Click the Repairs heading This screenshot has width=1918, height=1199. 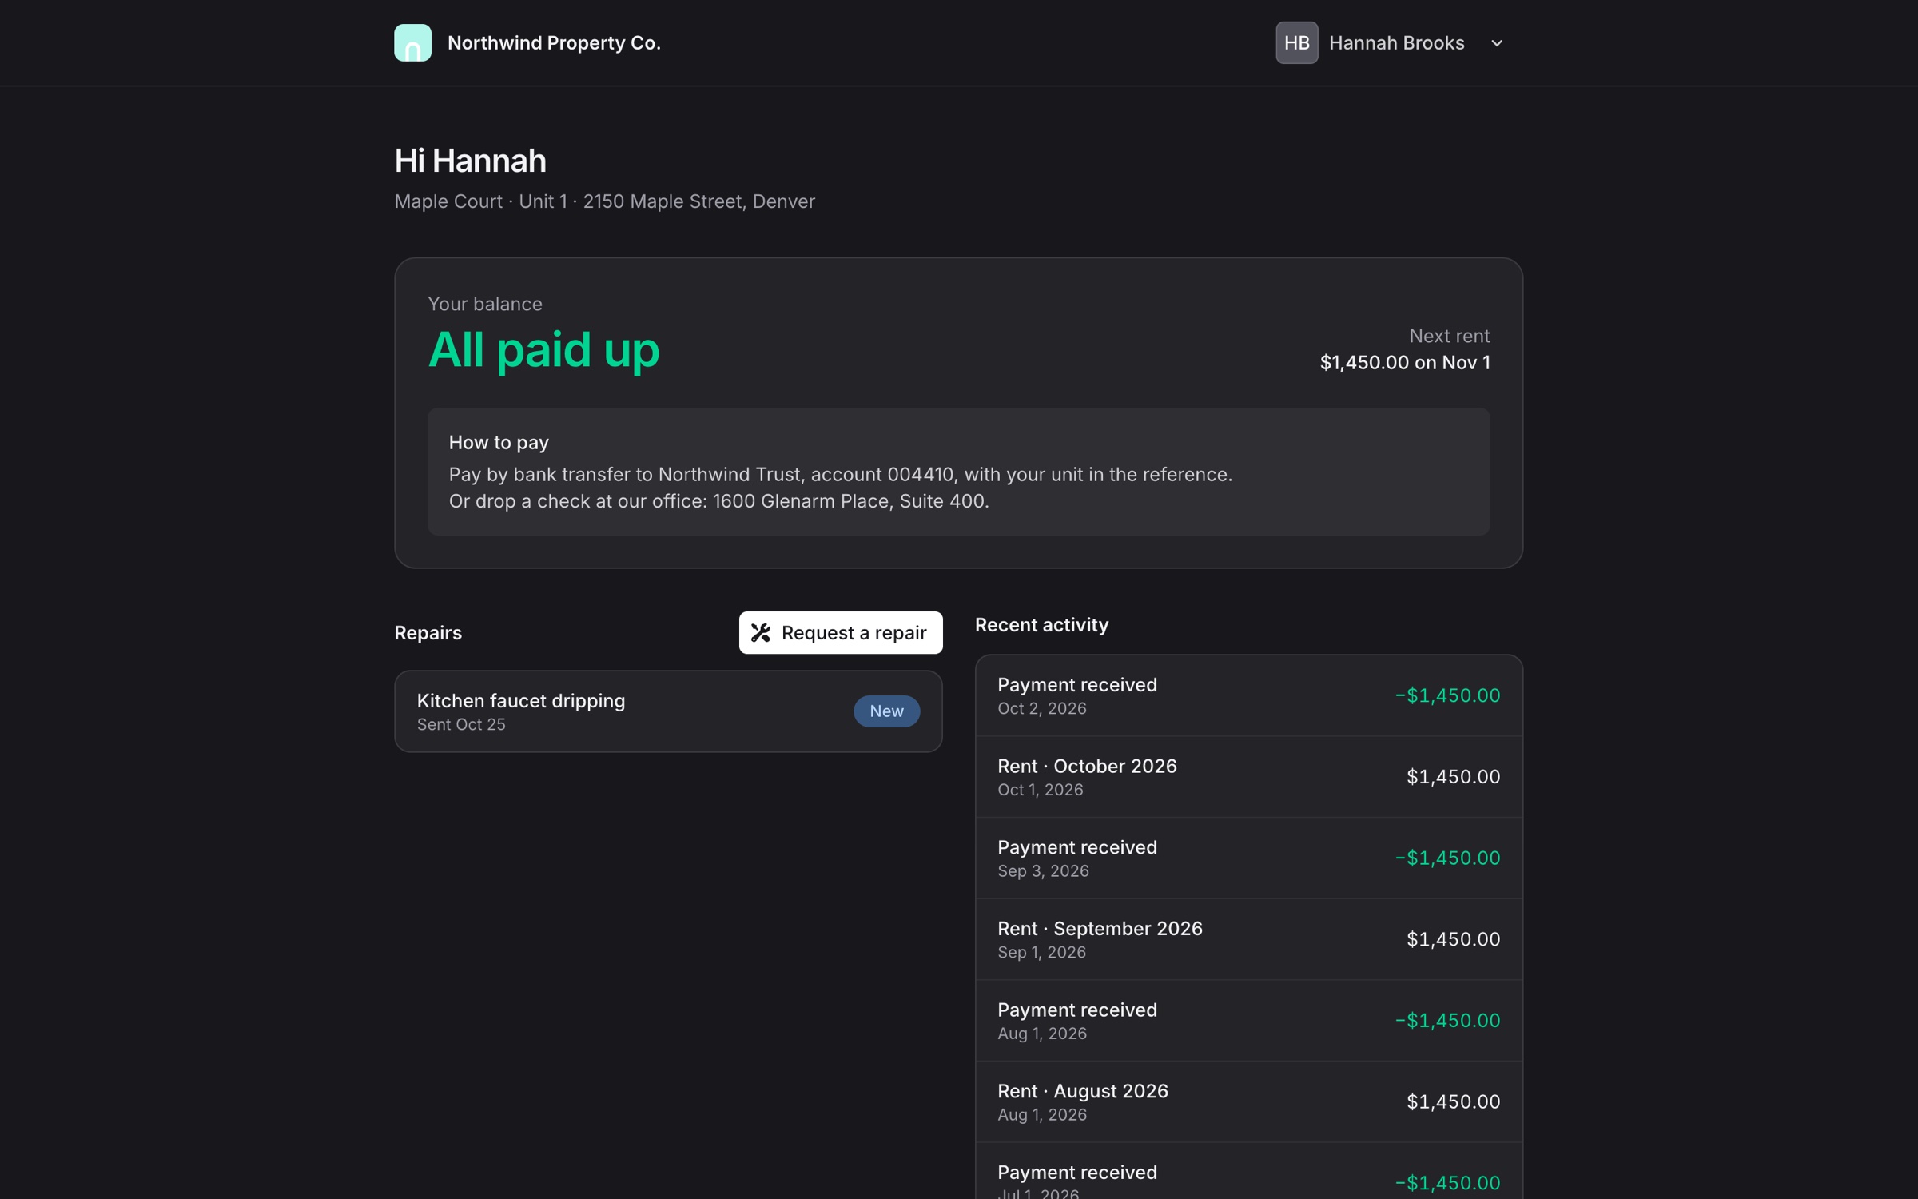pos(428,633)
